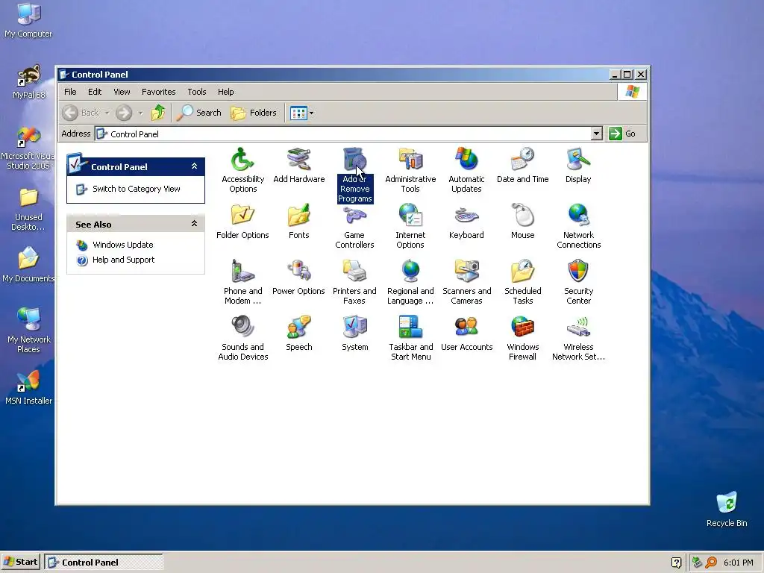The height and width of the screenshot is (573, 764).
Task: Expand the Forward history dropdown arrow
Action: (140, 113)
